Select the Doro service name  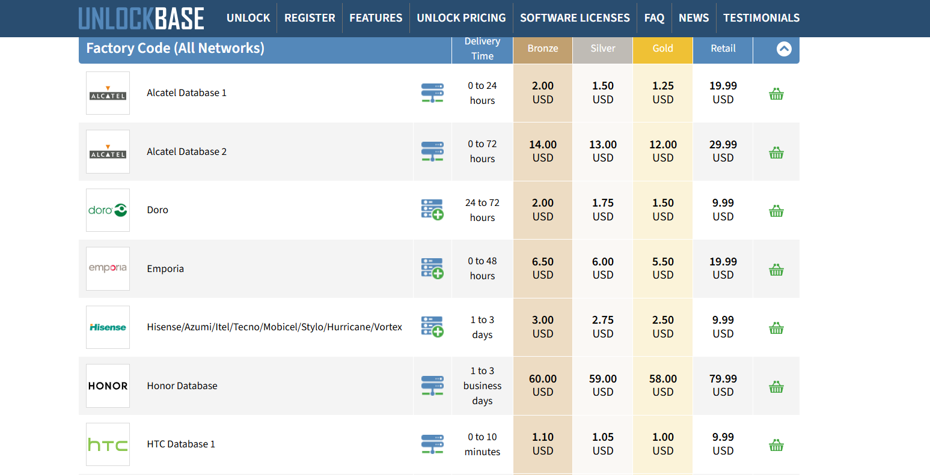[158, 210]
